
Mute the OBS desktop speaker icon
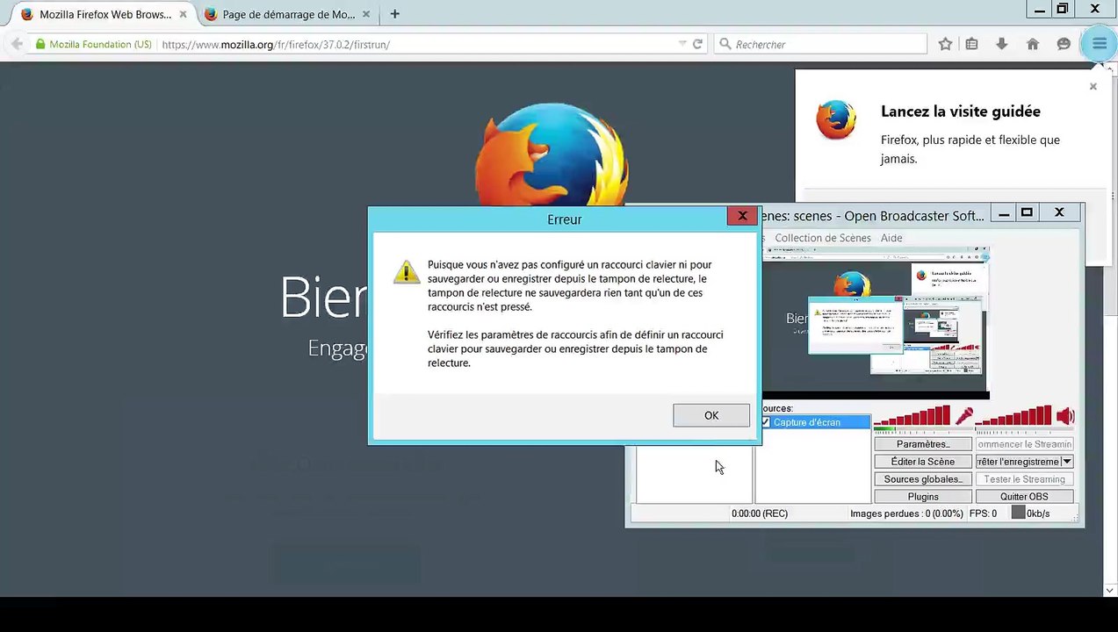[x=1065, y=416]
